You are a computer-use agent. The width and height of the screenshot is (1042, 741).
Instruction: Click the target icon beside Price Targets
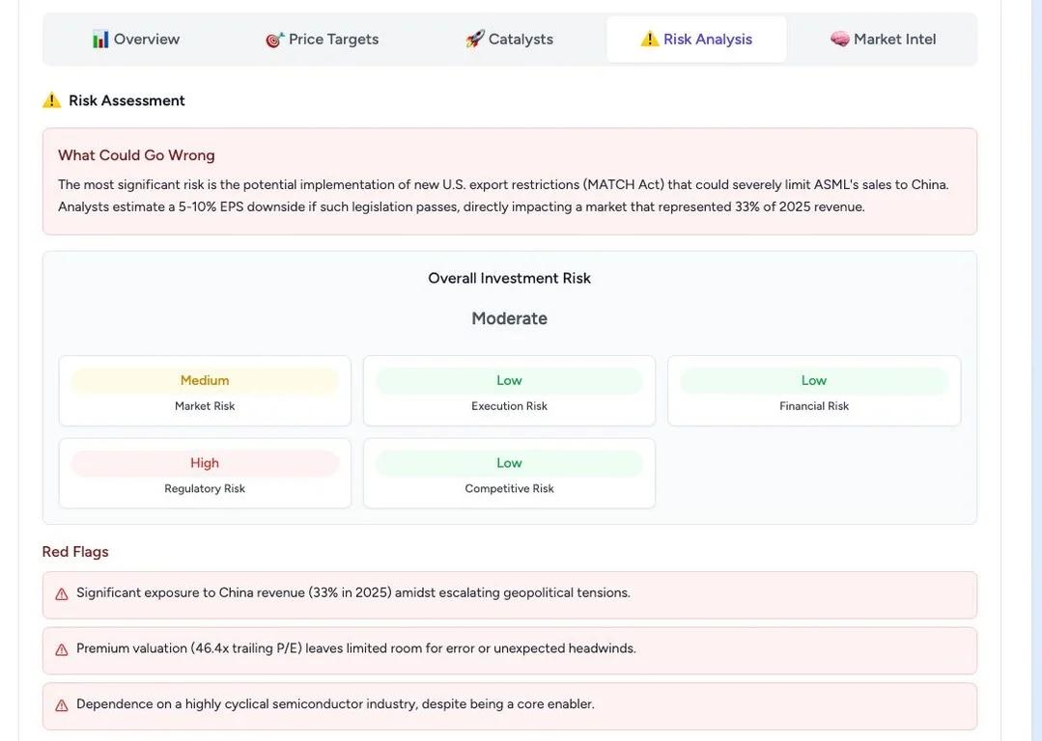click(275, 40)
